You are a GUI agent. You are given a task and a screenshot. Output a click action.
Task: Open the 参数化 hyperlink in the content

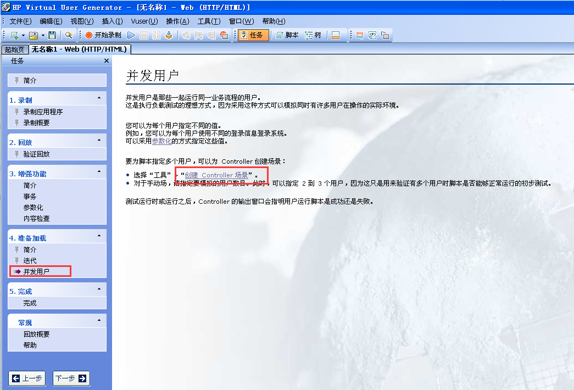click(x=161, y=141)
